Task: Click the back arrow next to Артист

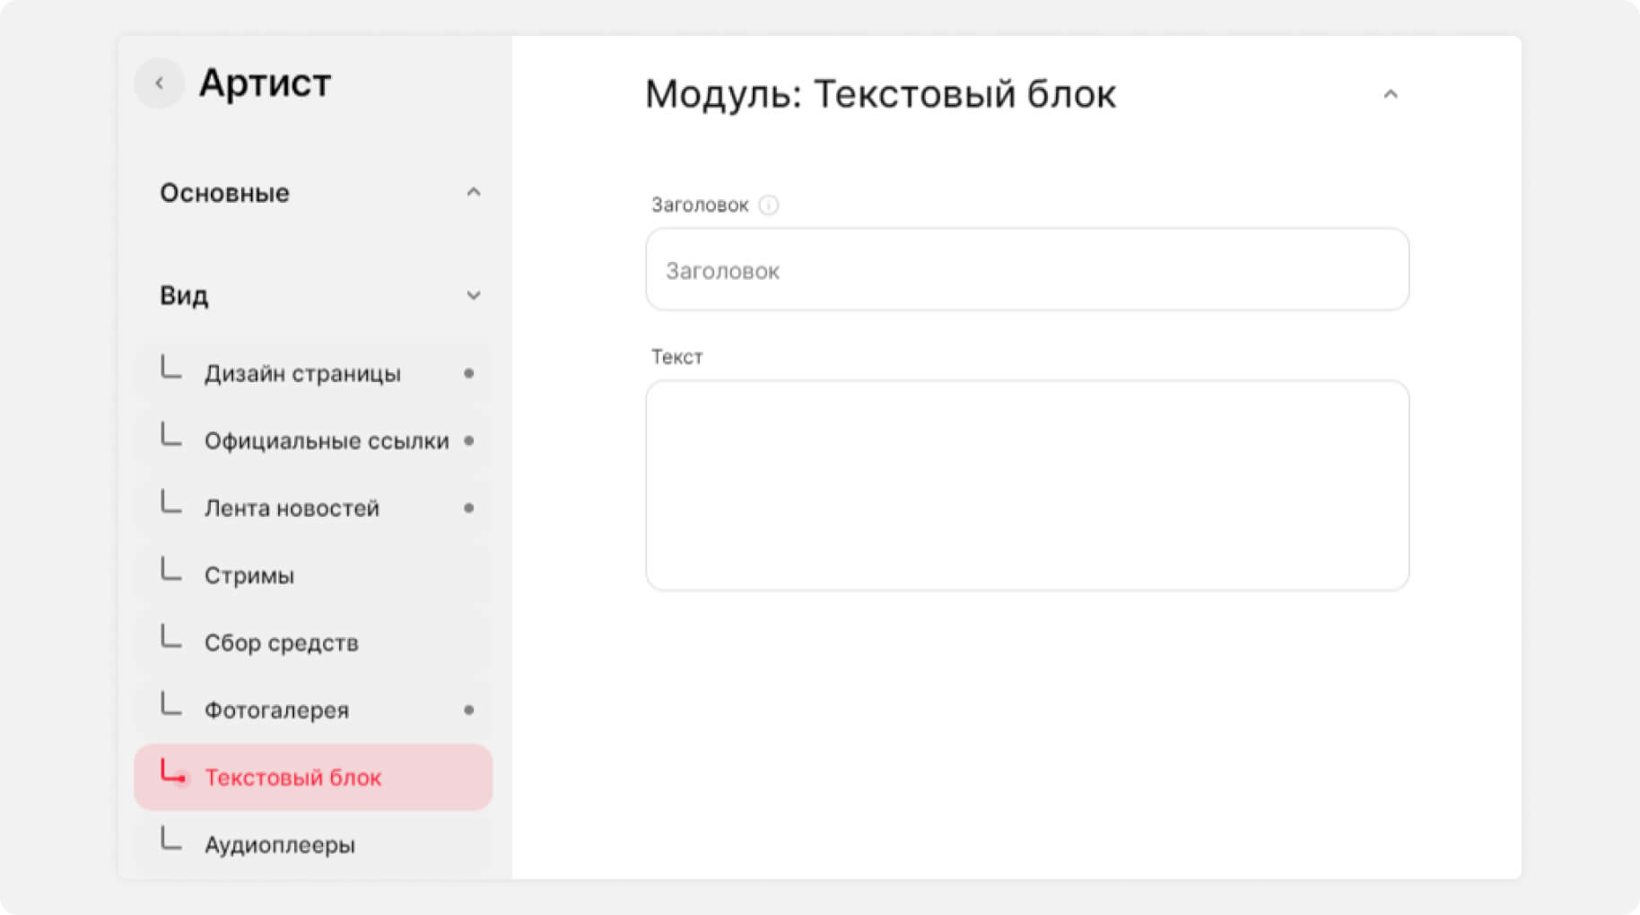Action: [160, 83]
